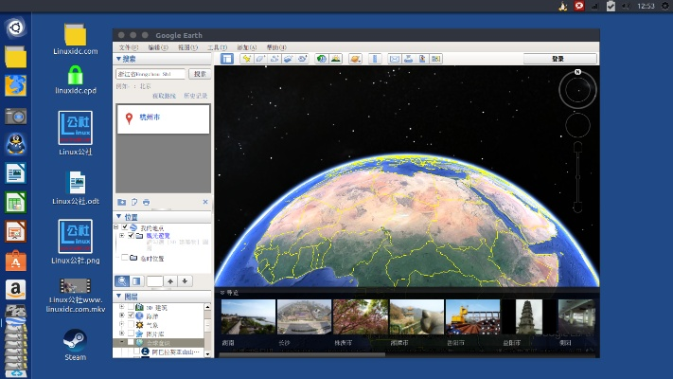
Task: Open the 益阳市 pagoda thumbnail
Action: click(x=528, y=317)
